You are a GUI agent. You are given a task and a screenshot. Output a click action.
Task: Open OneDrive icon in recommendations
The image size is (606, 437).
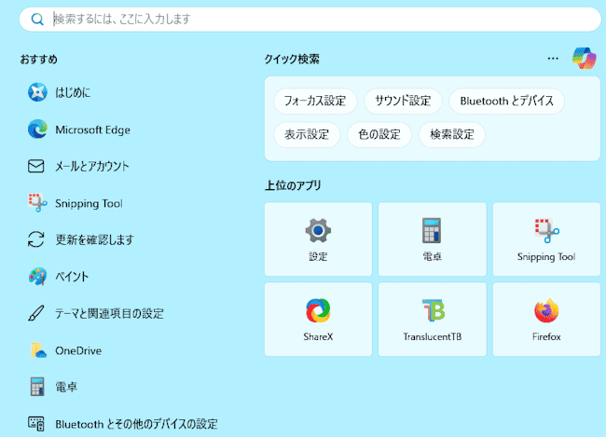38,350
